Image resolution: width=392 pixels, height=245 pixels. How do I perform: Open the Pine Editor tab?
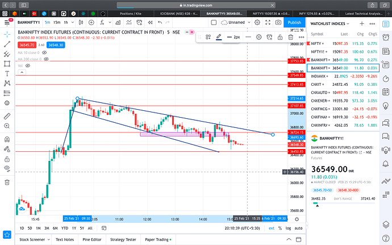pos(91,239)
